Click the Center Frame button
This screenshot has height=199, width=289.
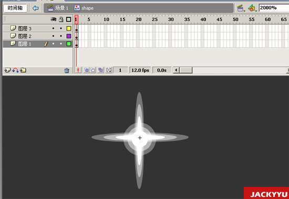pyautogui.click(x=78, y=70)
